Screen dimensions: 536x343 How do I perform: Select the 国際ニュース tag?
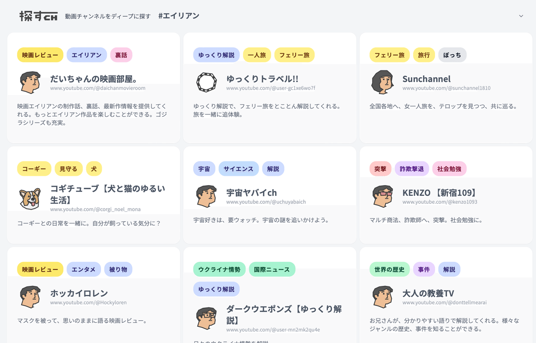pos(272,269)
